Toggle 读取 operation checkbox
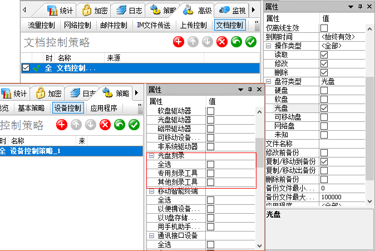 pyautogui.click(x=324, y=55)
